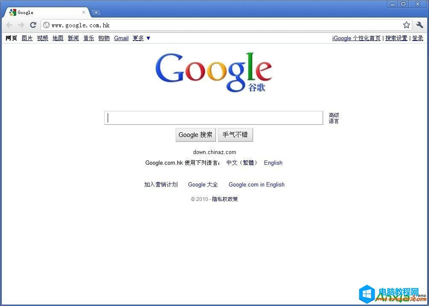Open the 高级 advanced search options
The image size is (429, 306).
334,115
